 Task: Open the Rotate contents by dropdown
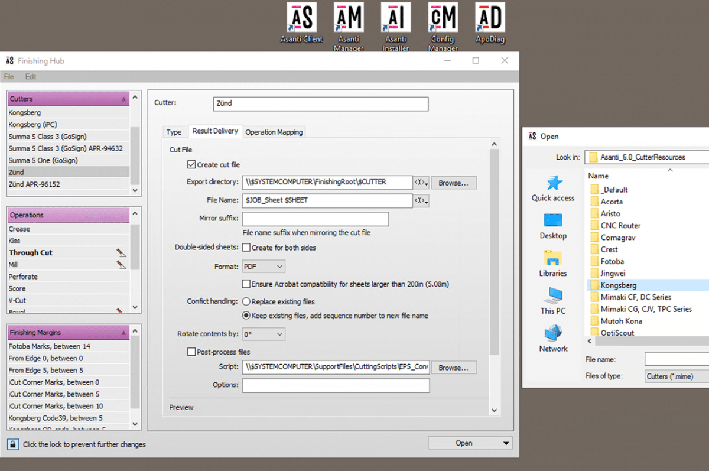263,334
